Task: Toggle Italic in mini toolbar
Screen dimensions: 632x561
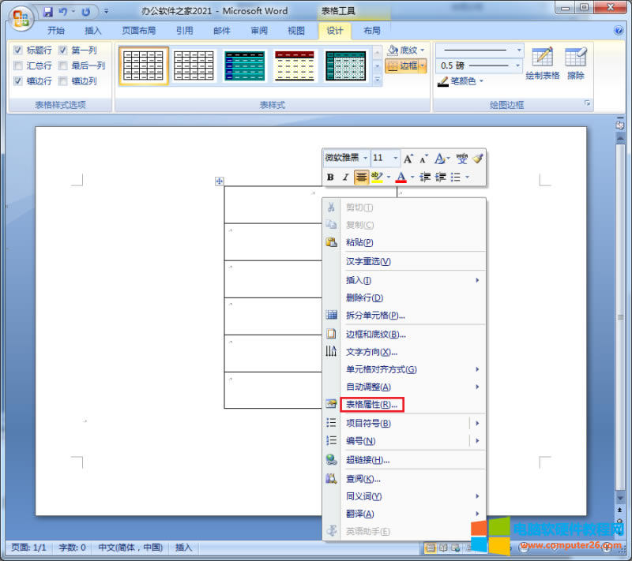Action: pyautogui.click(x=345, y=177)
